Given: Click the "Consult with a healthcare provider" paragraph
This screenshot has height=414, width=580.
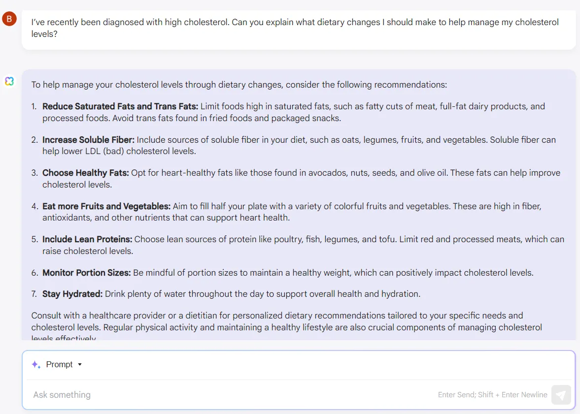Looking at the screenshot, I should click(287, 325).
